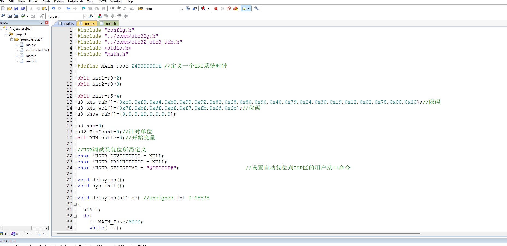
Task: Expand the main.c tree node
Action: coord(17,45)
